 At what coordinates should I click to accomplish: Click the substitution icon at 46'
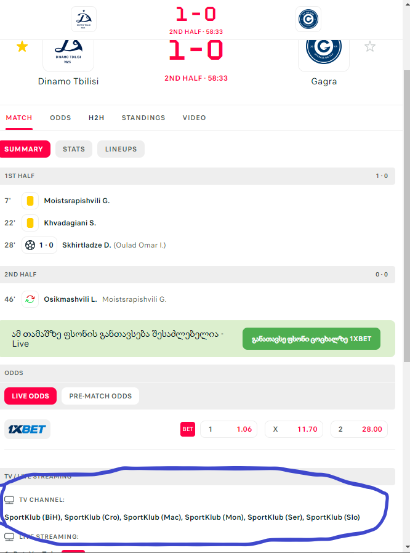30,299
